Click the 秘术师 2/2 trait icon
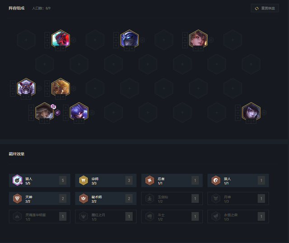The image size is (289, 243). tap(83, 198)
